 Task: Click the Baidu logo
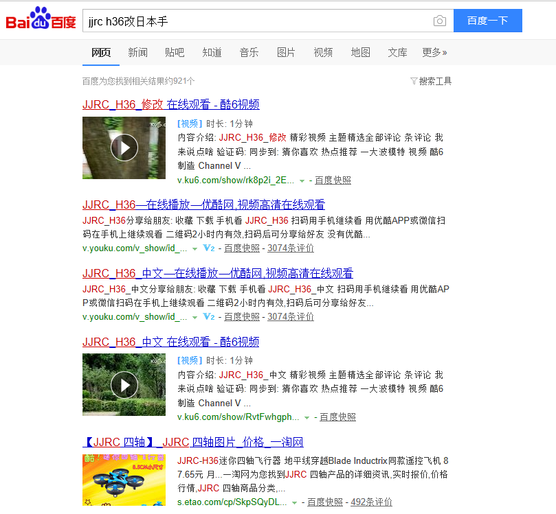[41, 19]
